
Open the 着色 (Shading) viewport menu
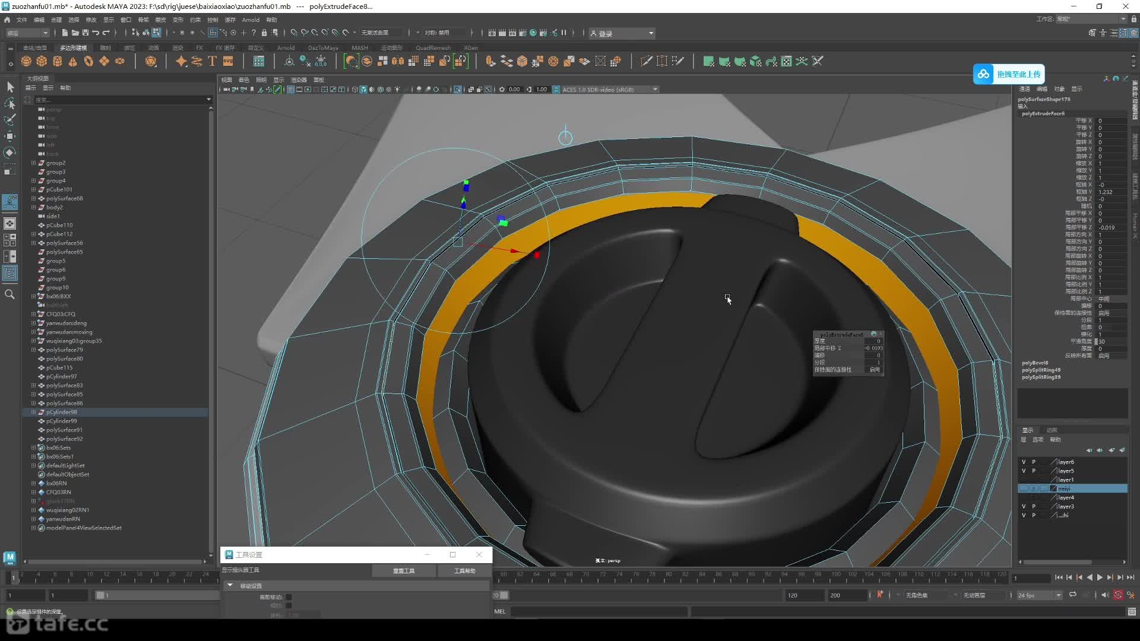244,80
